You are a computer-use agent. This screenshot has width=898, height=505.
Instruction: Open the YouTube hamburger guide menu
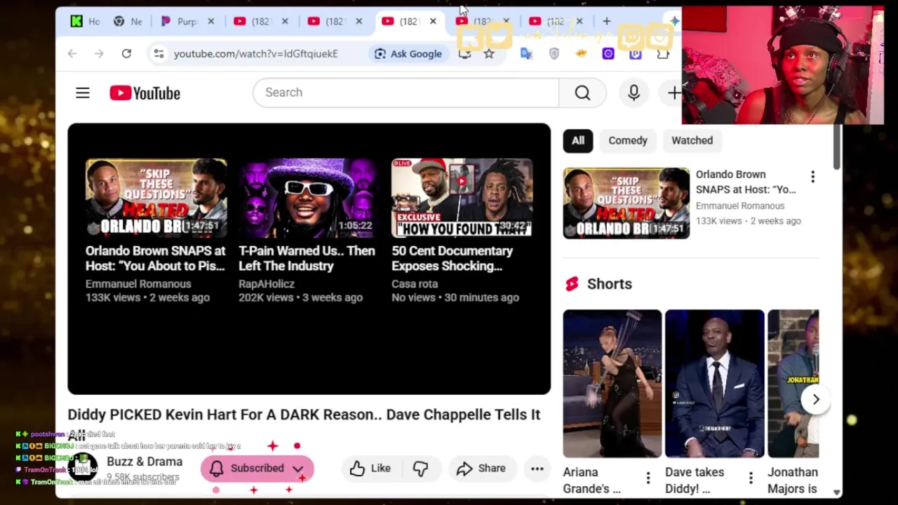(83, 93)
